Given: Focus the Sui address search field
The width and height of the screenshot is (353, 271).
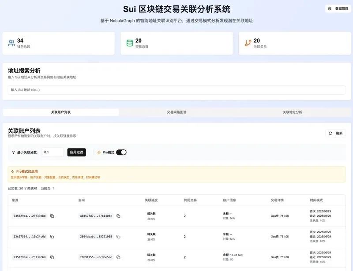Looking at the screenshot, I should click(176, 90).
